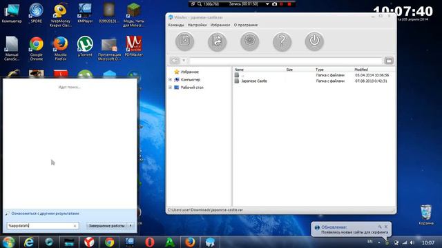Click the volume speaker tray icon
Image resolution: width=442 pixels, height=248 pixels.
tap(412, 242)
